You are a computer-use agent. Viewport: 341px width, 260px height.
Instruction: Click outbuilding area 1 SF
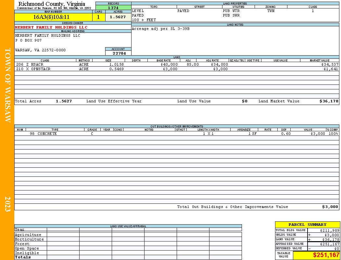coord(252,134)
